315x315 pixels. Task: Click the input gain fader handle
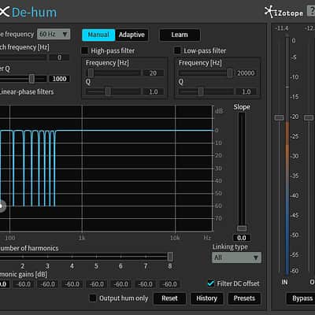(x=279, y=117)
